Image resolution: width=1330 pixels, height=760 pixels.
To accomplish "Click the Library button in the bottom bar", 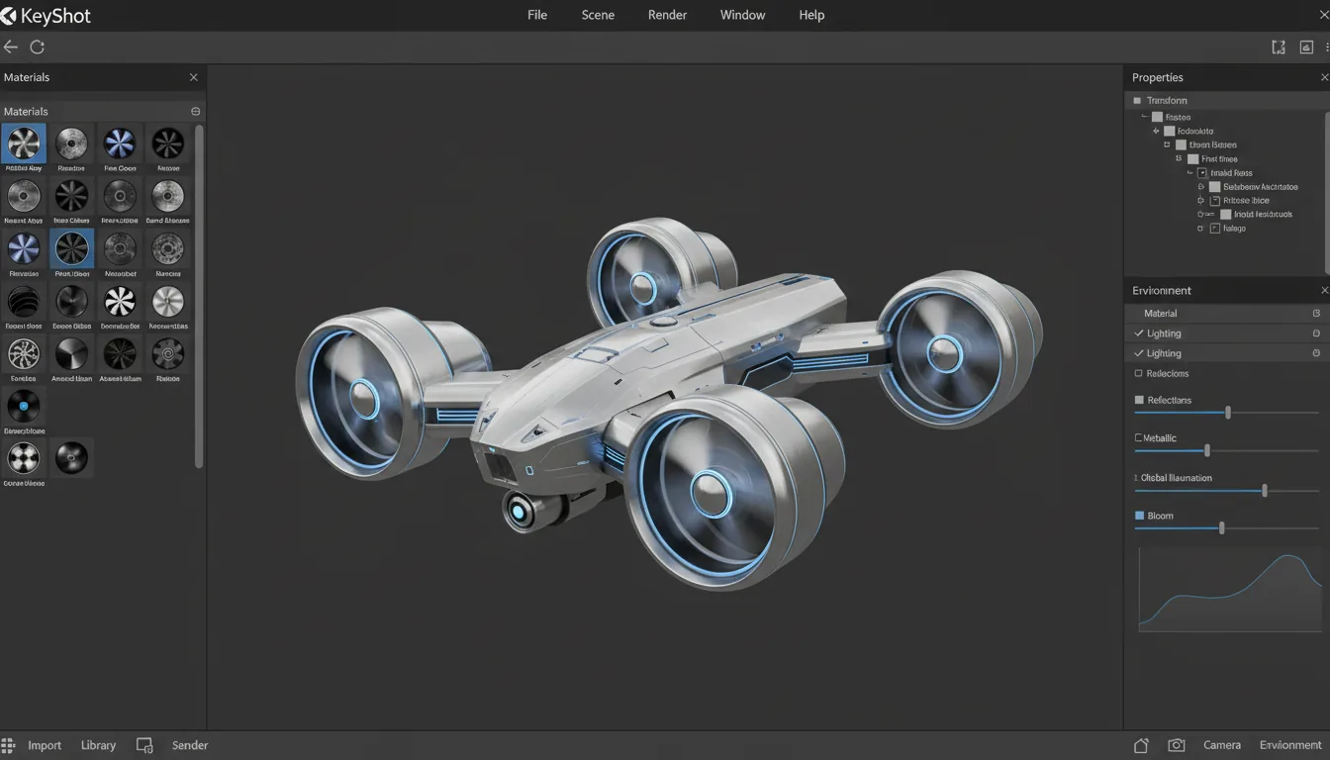I will [98, 744].
